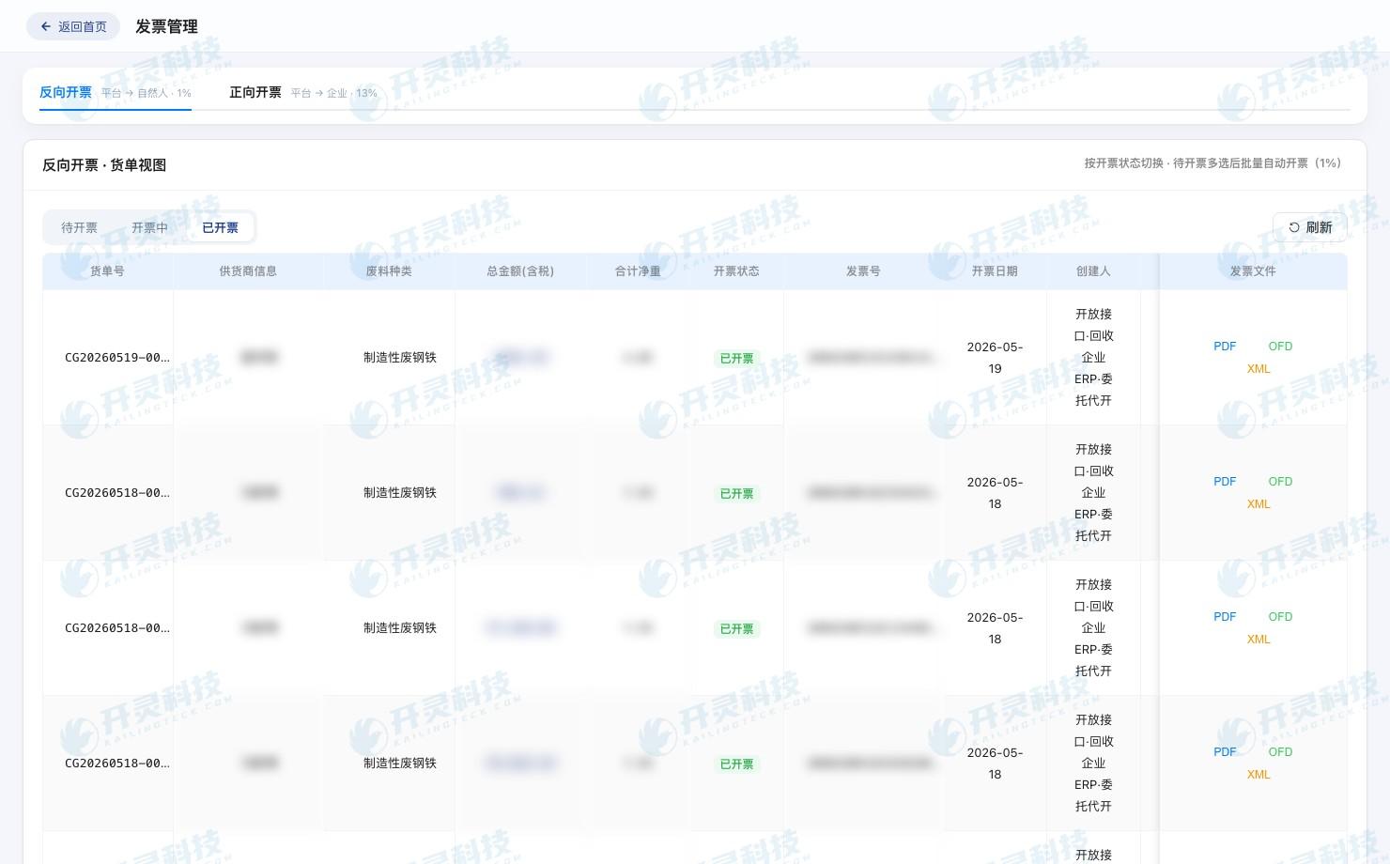Open the OFD file for order CG20260519
1390x864 pixels.
pyautogui.click(x=1280, y=347)
